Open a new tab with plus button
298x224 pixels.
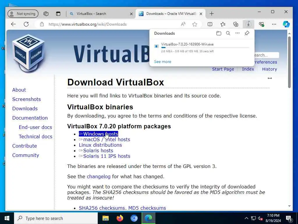[212, 13]
